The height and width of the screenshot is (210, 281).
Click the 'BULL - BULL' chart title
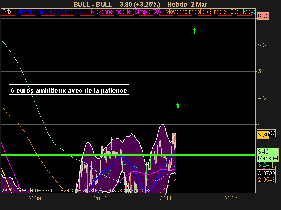click(x=93, y=4)
